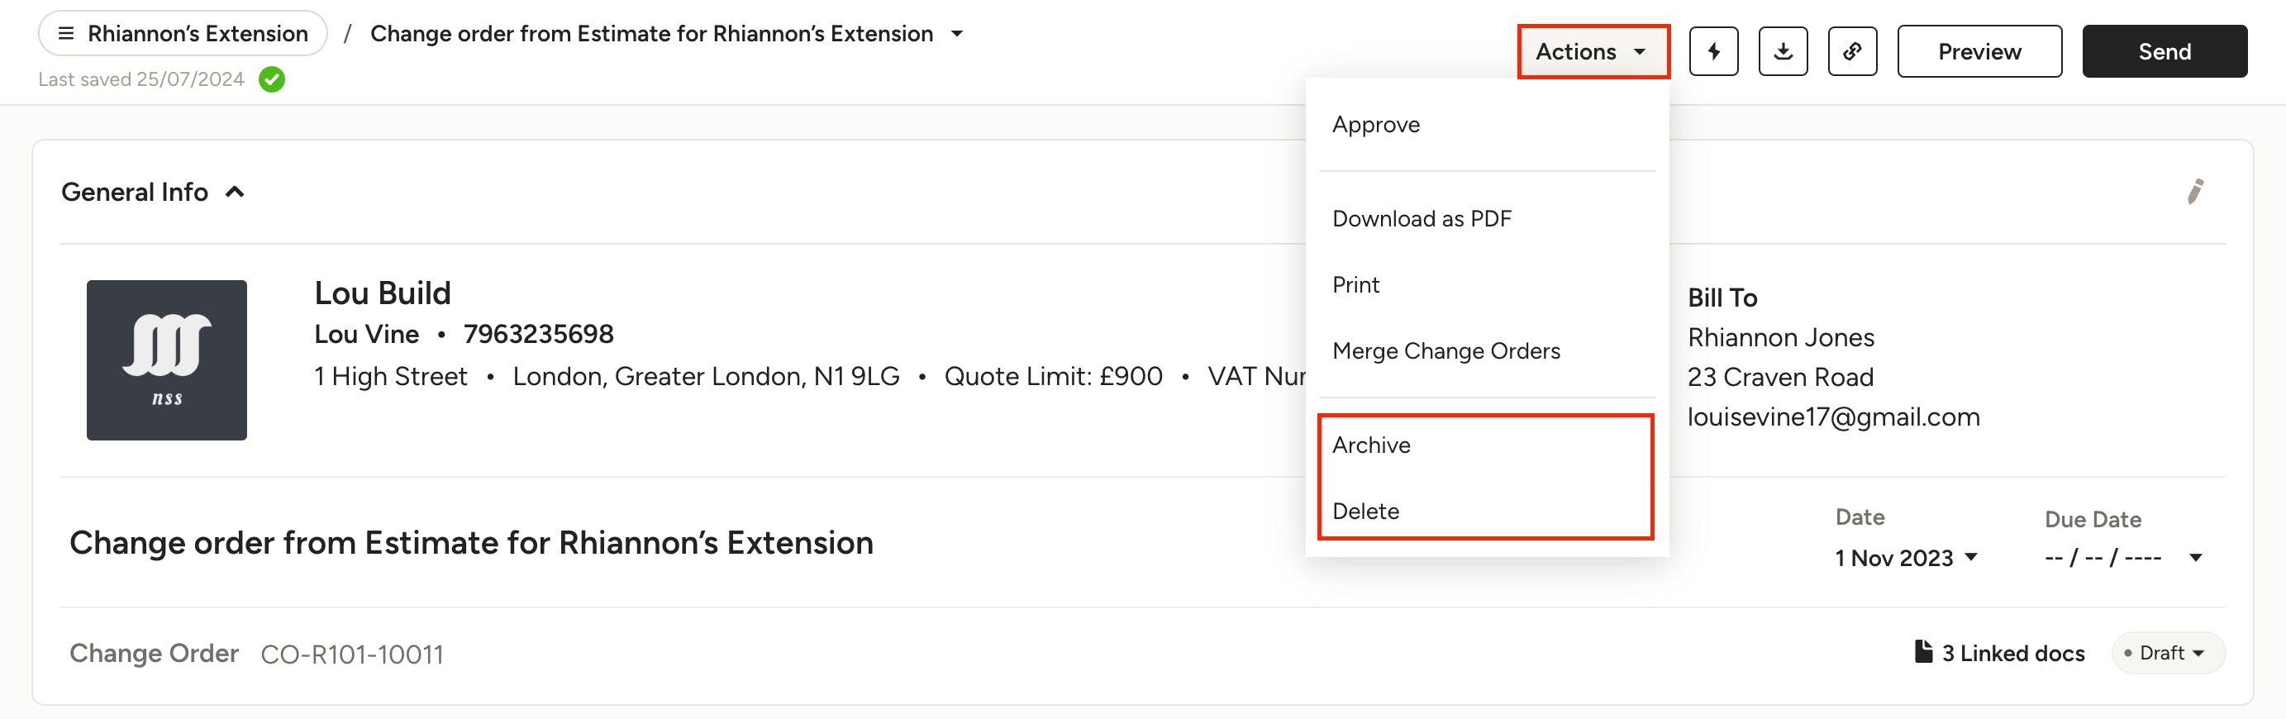2286x719 pixels.
Task: Open the Date picker showing 1 Nov 2023
Action: (1905, 558)
